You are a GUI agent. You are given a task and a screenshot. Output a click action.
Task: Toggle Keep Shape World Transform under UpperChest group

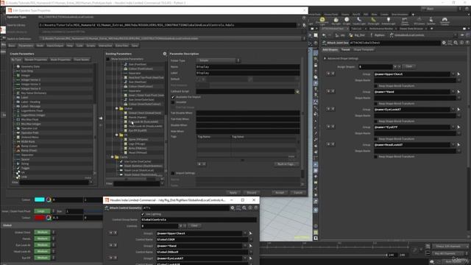(375, 86)
